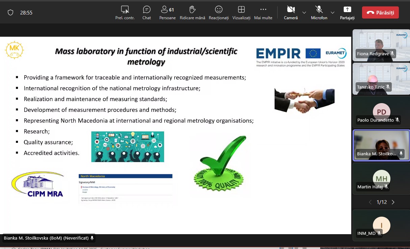Click the Martin Halaj participant tile
The width and height of the screenshot is (410, 249).
click(381, 179)
